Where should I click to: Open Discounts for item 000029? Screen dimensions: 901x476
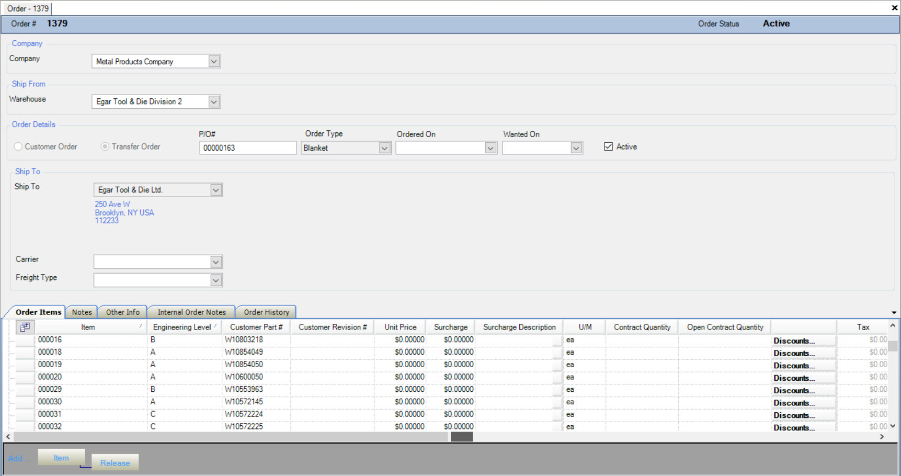804,390
